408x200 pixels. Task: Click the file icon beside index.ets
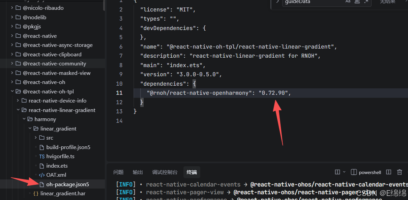coord(42,166)
